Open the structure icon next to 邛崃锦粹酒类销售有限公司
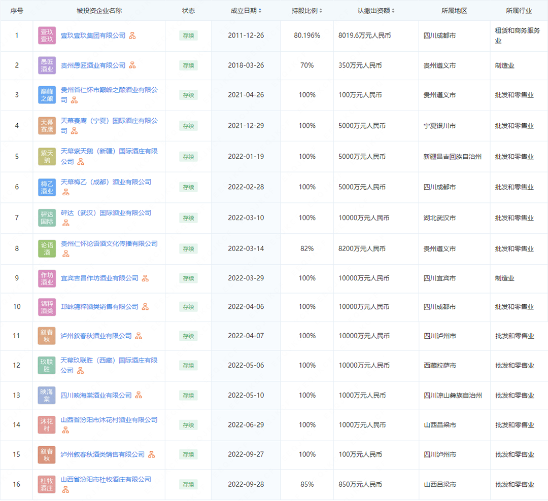 click(145, 307)
